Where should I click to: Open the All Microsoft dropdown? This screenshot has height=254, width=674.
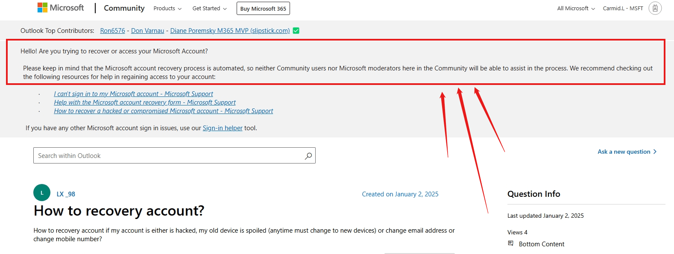point(576,8)
